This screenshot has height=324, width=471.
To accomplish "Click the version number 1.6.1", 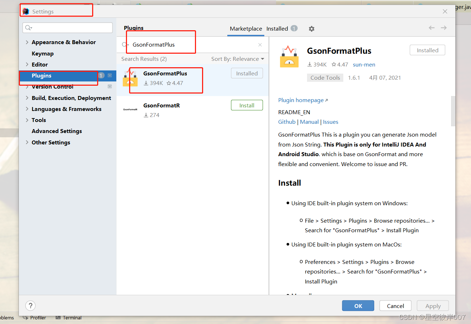I will (x=354, y=78).
